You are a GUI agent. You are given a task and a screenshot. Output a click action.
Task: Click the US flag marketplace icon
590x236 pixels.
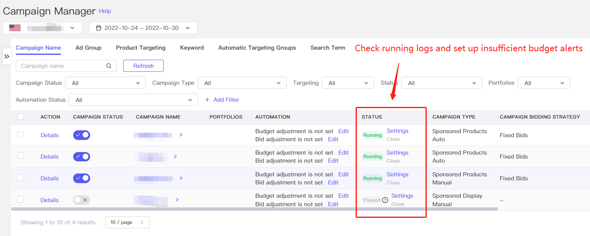pos(15,28)
